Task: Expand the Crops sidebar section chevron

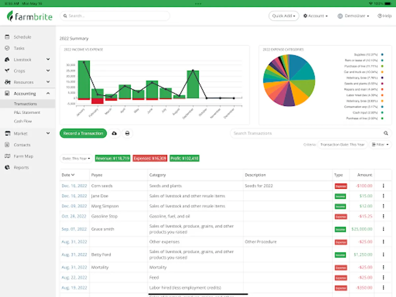Action: point(48,71)
